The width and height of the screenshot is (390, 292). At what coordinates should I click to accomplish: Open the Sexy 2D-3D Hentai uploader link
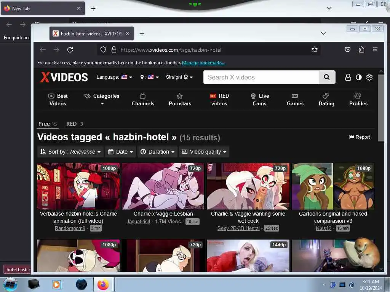pyautogui.click(x=238, y=228)
